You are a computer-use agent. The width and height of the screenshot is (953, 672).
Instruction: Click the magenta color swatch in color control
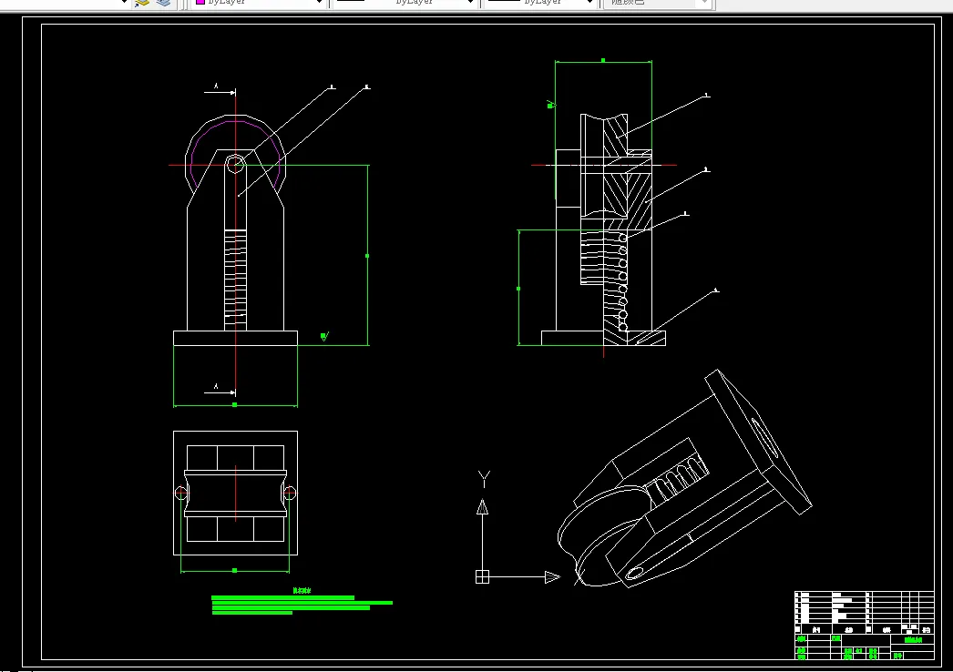coord(200,3)
